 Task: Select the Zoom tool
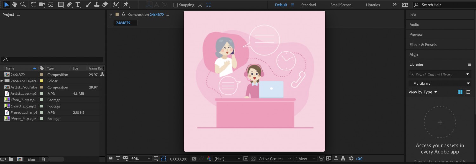pos(23,4)
